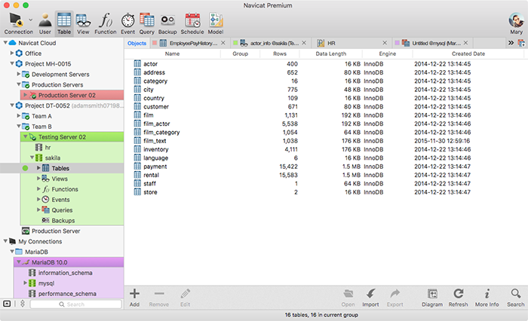Click the Import icon
This screenshot has width=528, height=321.
click(371, 294)
